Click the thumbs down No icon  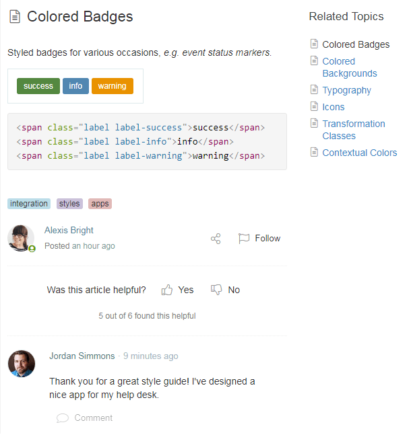(x=216, y=290)
